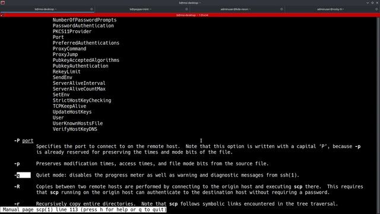Click the SetEnv entry
The width and height of the screenshot is (380, 214).
click(x=61, y=95)
